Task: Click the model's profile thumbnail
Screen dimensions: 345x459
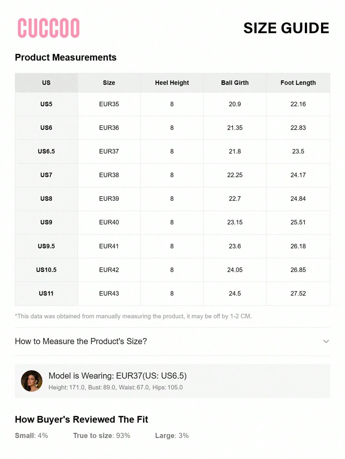Action: coord(32,381)
